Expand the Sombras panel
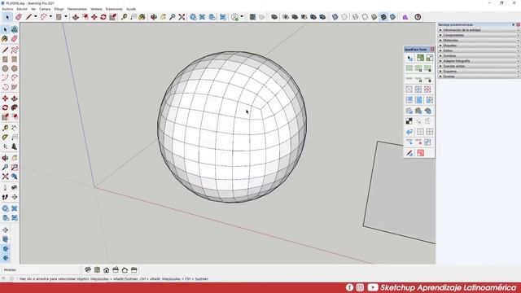The width and height of the screenshot is (521, 293). 479,56
